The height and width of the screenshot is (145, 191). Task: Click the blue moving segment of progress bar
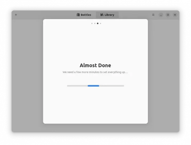(93, 86)
